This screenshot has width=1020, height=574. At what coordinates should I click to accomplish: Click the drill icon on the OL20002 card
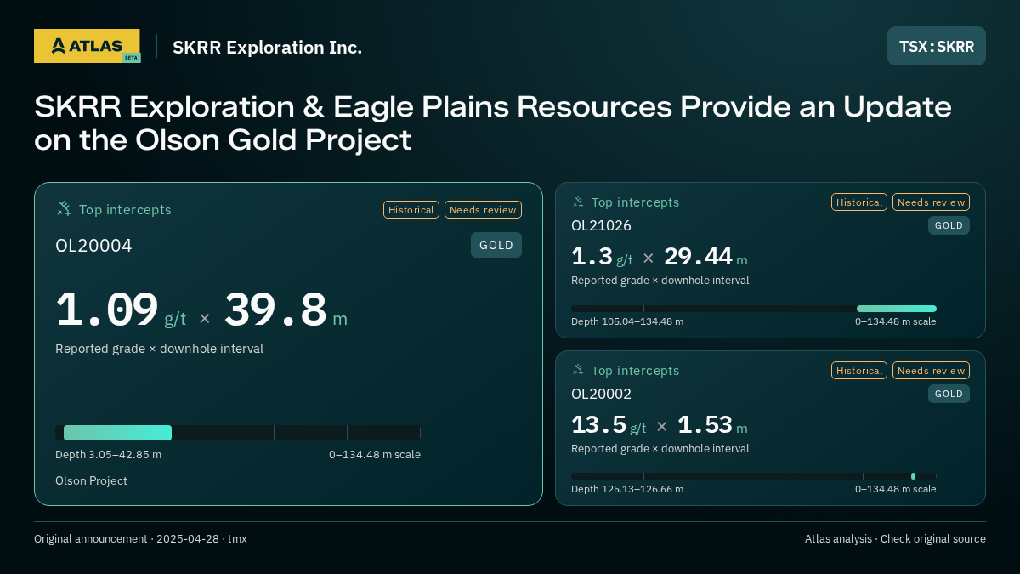click(578, 371)
